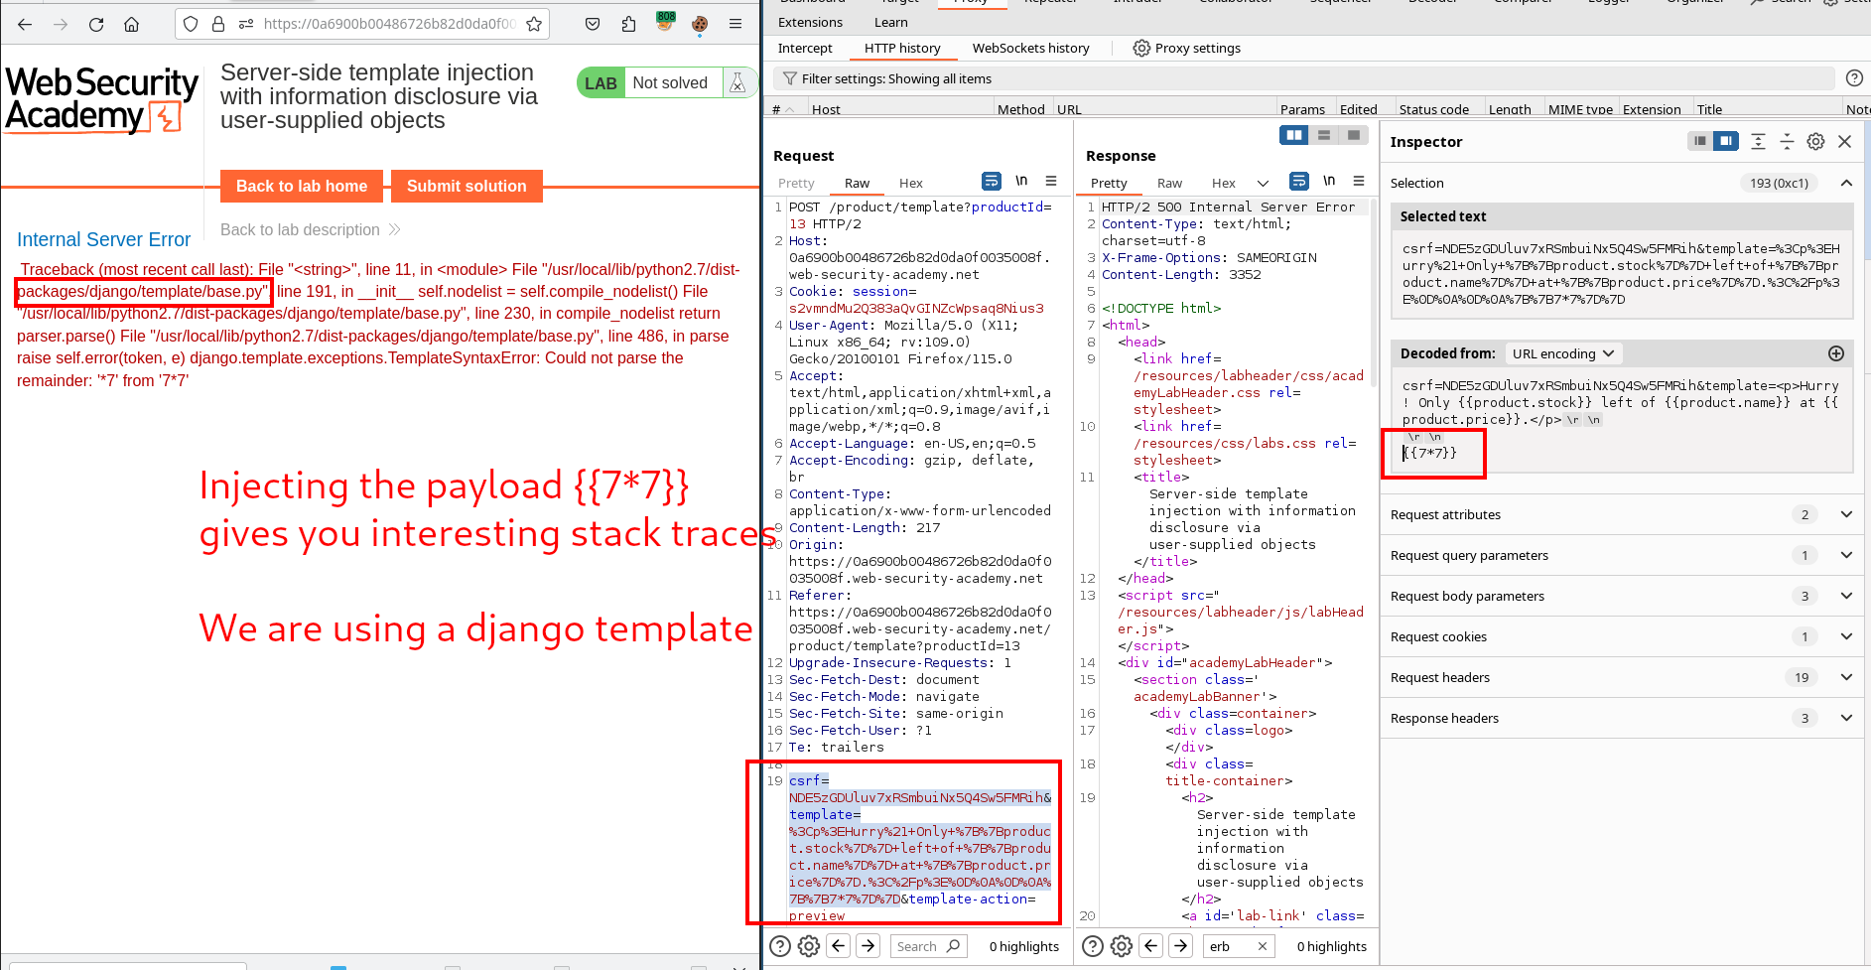Toggle word wrap in the Response panel

click(x=1299, y=181)
